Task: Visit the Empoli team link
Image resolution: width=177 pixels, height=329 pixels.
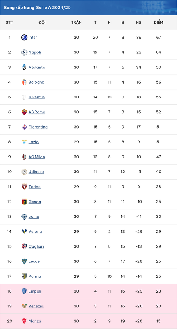Action: [x=35, y=291]
